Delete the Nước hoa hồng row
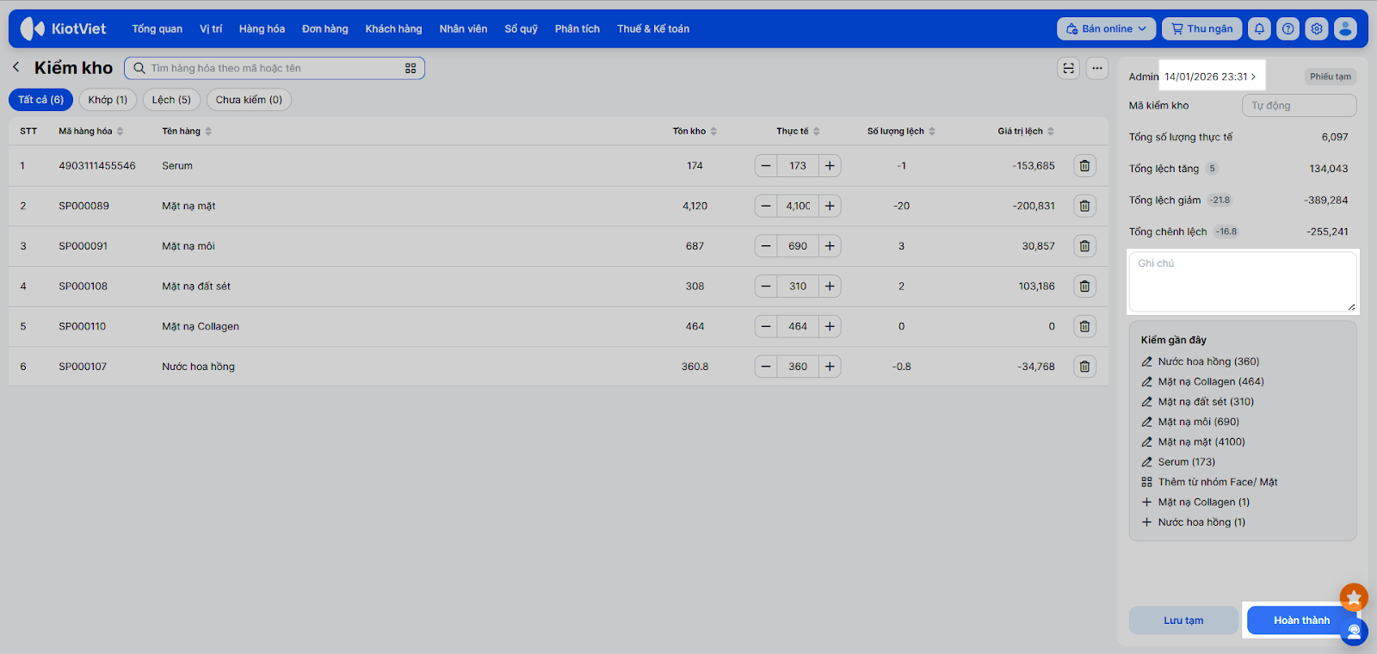 click(x=1084, y=367)
